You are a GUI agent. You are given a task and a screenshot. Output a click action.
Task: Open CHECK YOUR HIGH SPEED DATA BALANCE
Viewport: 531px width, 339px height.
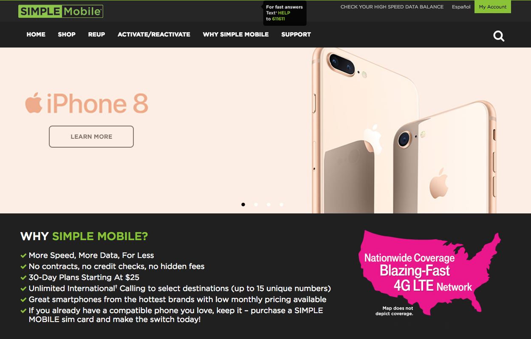pos(392,7)
